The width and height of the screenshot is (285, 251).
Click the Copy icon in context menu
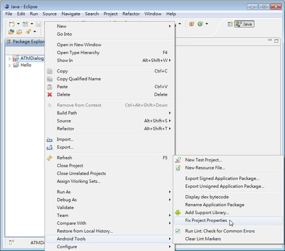[x=50, y=71]
